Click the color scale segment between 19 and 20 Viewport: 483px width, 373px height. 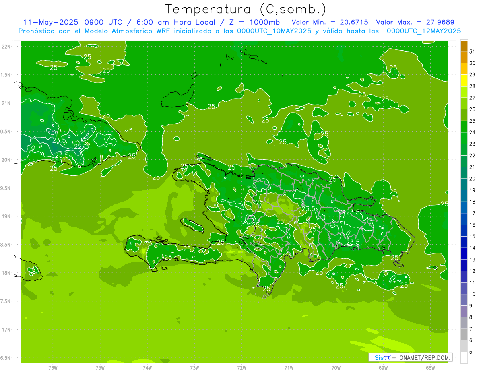tap(464, 184)
